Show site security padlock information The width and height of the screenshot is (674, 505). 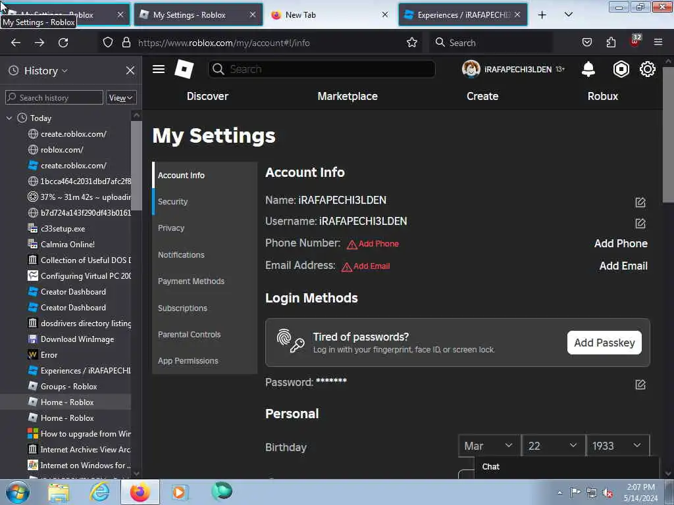click(x=126, y=43)
